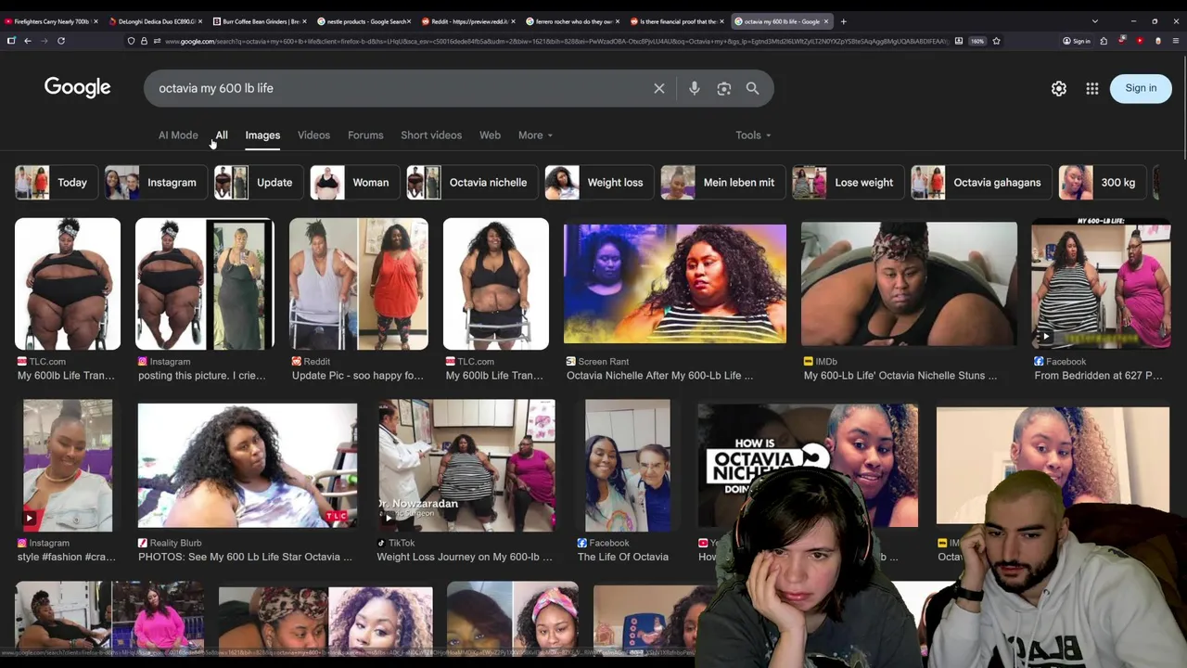Click the magnifier search icon
This screenshot has height=668, width=1187.
tap(753, 88)
